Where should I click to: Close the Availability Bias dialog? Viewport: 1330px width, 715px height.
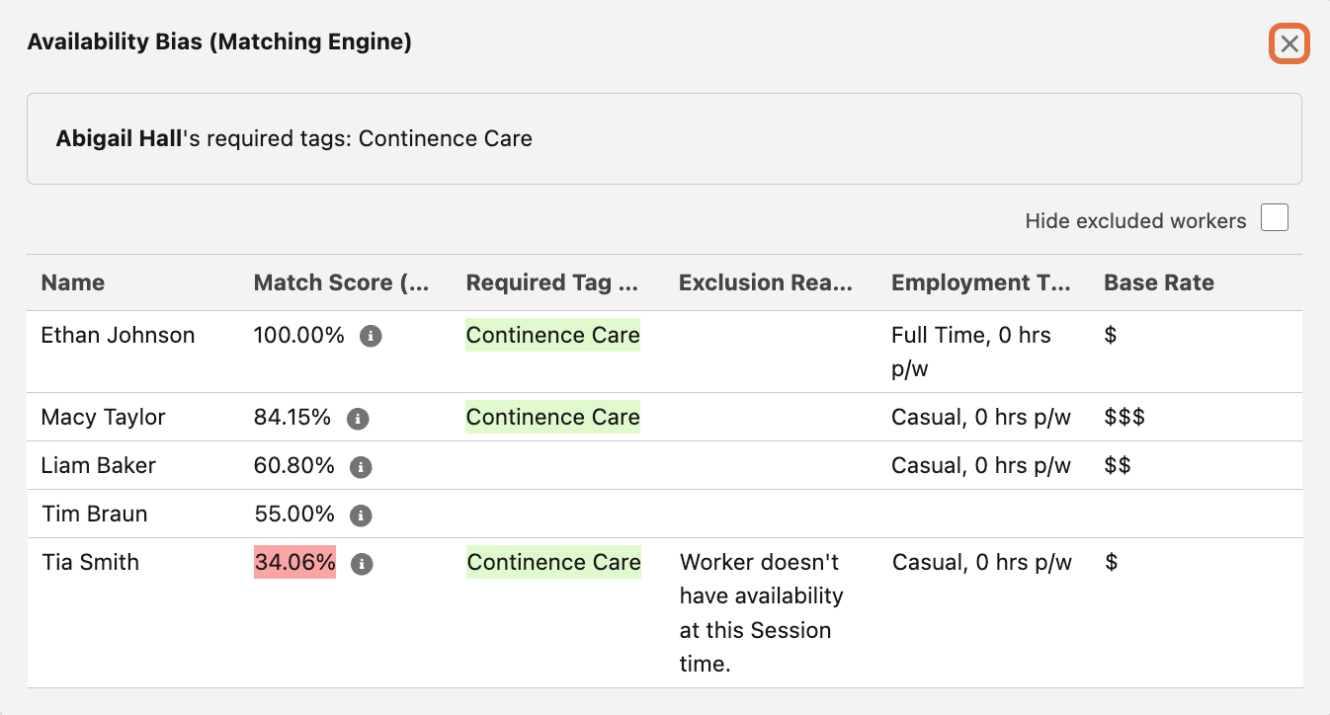tap(1288, 43)
